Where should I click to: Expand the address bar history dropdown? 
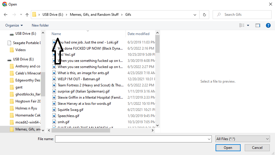point(195,15)
